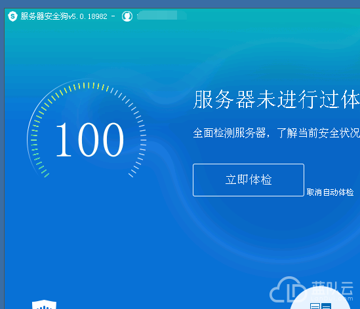Screen dimensions: 360x309
Task: Click the 服务器安全狗 v5.0.18982 title text
Action: click(x=64, y=16)
